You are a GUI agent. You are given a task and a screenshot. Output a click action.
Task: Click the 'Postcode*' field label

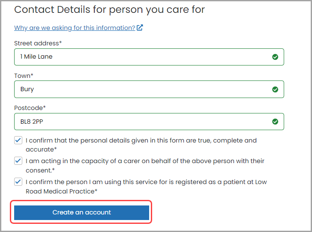coord(30,108)
